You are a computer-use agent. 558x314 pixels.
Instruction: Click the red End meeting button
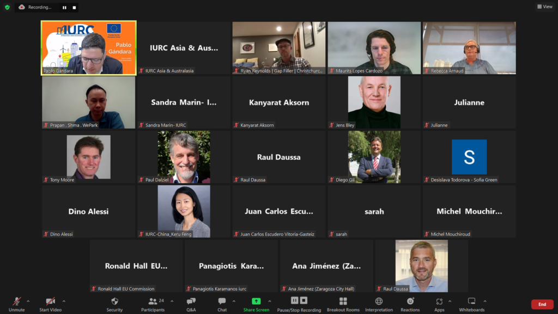point(542,304)
